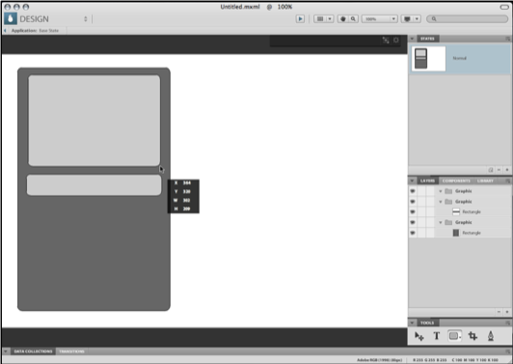This screenshot has height=364, width=513.
Task: Open the gear settings icon above canvas
Action: [396, 40]
